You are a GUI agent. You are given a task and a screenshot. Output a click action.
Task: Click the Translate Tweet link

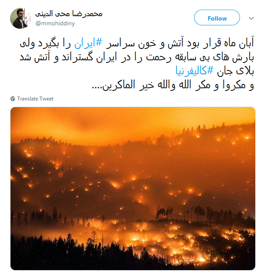[35, 99]
